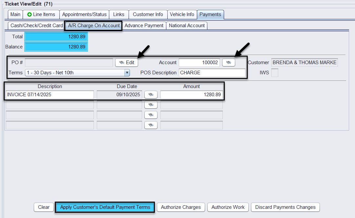Open the Line Items tab with green plus

tap(41, 14)
